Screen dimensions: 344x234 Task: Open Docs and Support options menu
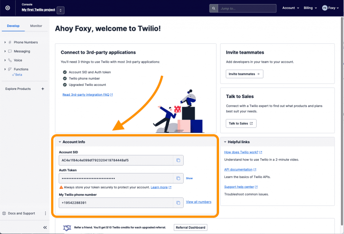click(45, 213)
